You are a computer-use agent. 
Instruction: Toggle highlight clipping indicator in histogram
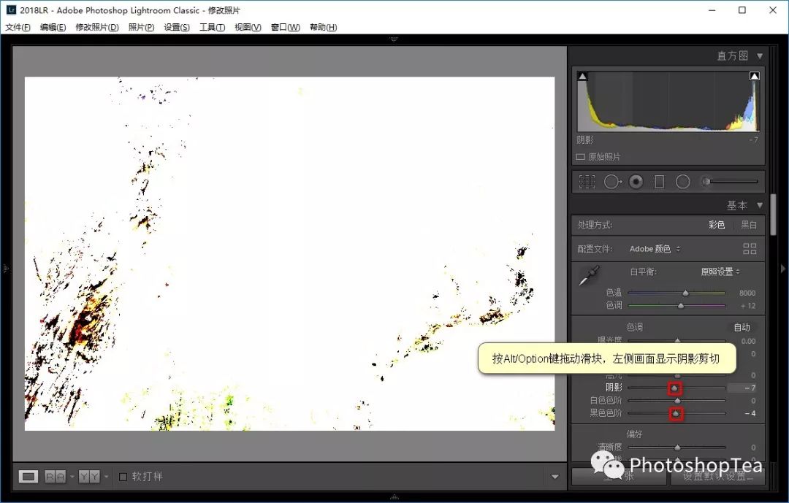(x=754, y=76)
